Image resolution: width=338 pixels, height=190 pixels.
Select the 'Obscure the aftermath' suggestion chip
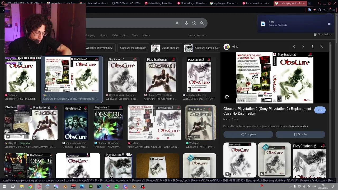click(133, 48)
